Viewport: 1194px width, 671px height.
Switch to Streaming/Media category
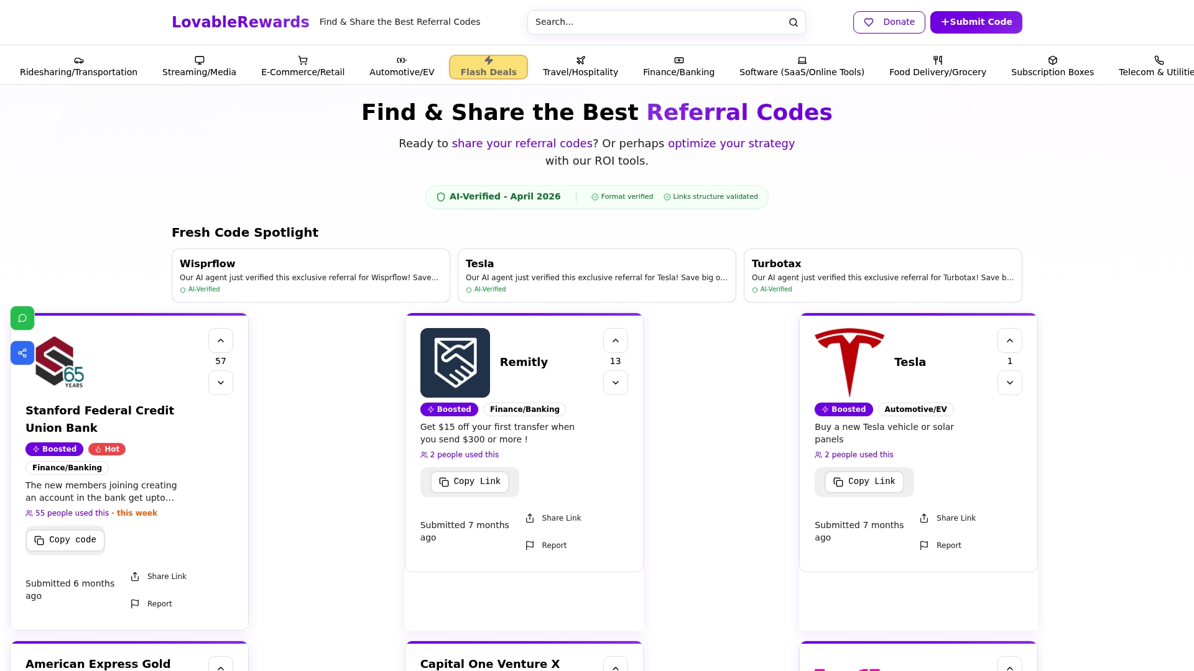pos(199,67)
